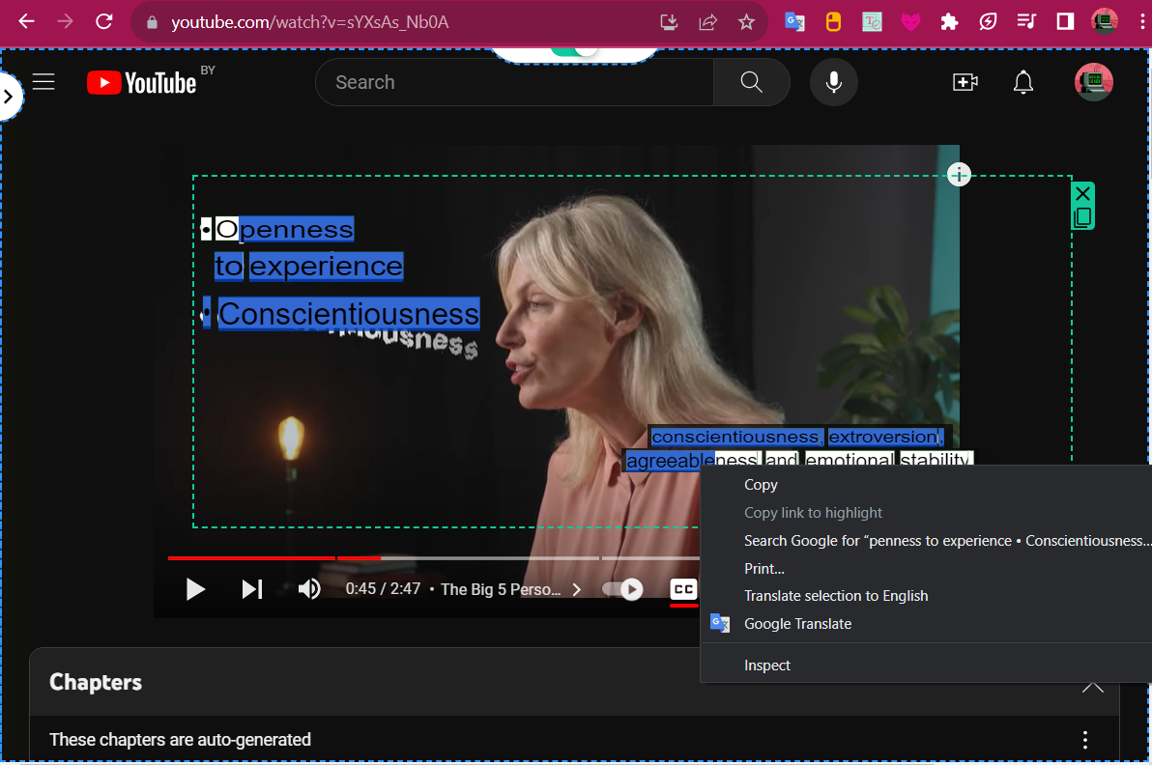Search with your voice microphone button
This screenshot has width=1152, height=765.
(834, 82)
